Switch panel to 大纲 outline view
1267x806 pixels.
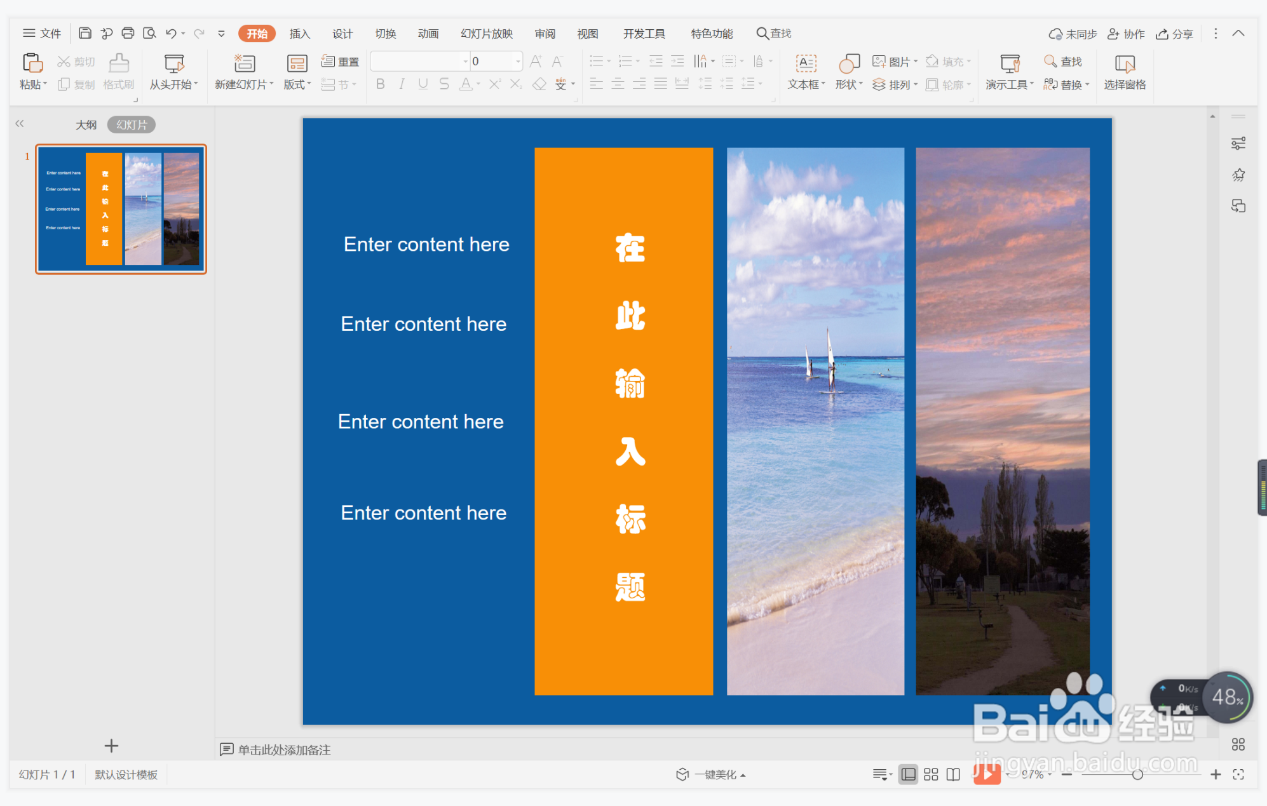[86, 125]
